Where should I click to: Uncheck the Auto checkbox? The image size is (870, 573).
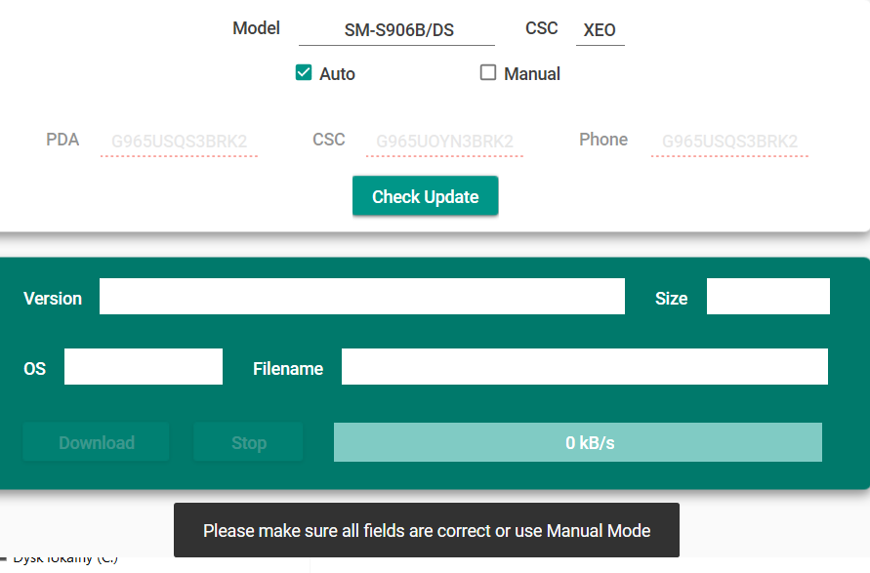pyautogui.click(x=304, y=73)
